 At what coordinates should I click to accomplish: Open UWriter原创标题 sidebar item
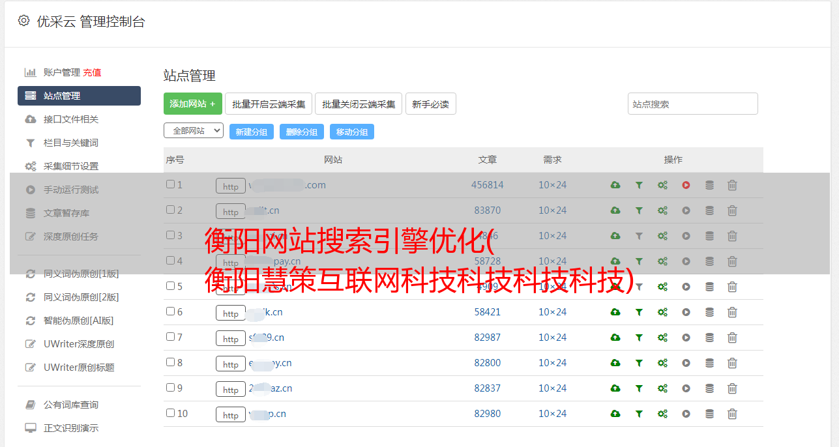pyautogui.click(x=79, y=368)
